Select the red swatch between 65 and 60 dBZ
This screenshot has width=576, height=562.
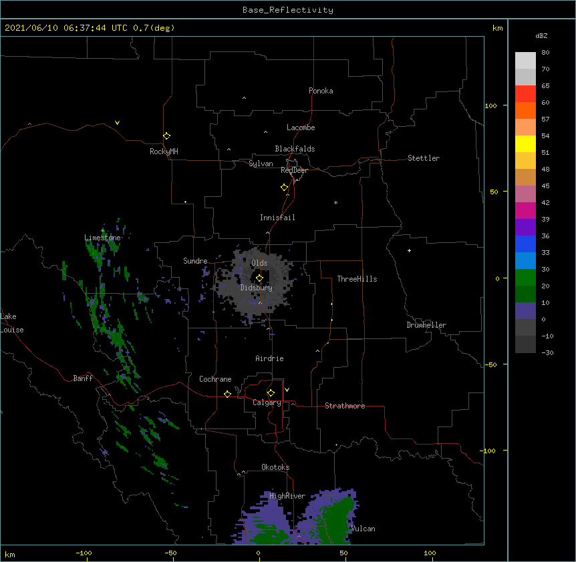tap(525, 94)
